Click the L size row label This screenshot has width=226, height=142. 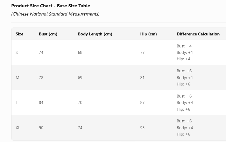point(17,102)
